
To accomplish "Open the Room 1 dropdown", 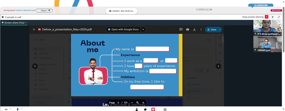I will [44, 11].
